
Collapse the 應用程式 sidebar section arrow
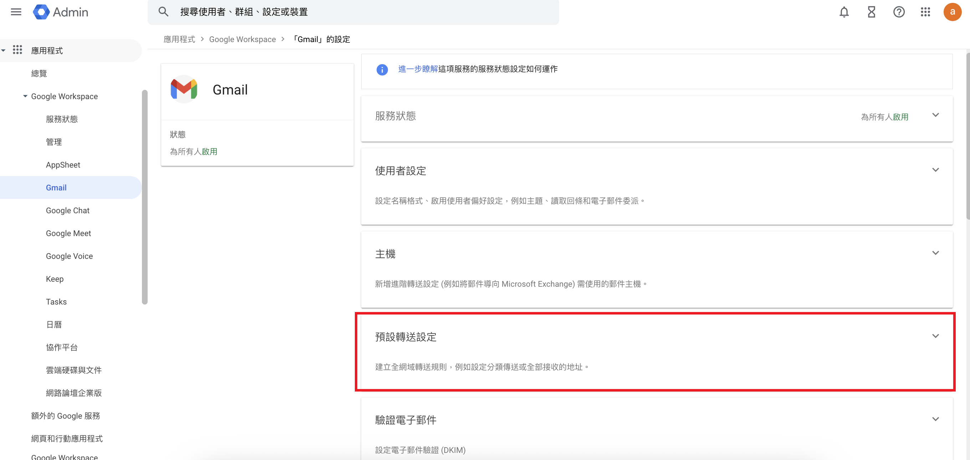4,50
